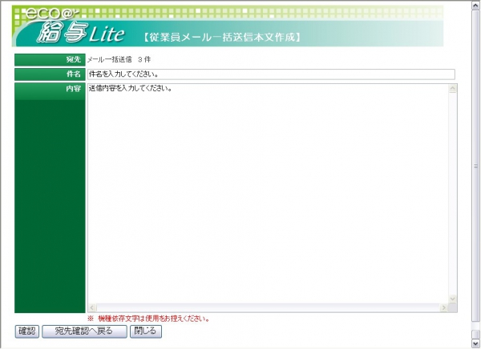Image resolution: width=481 pixels, height=349 pixels.
Task: Click the 確認 button
Action: click(27, 331)
